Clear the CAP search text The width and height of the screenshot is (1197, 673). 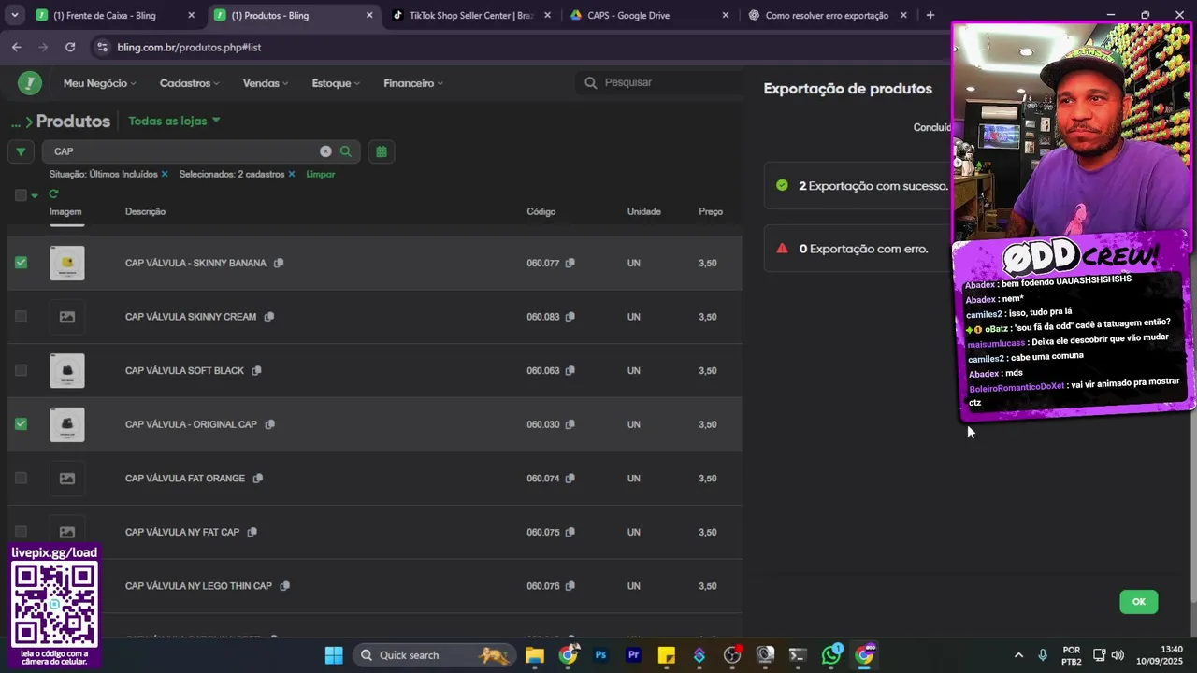point(325,151)
